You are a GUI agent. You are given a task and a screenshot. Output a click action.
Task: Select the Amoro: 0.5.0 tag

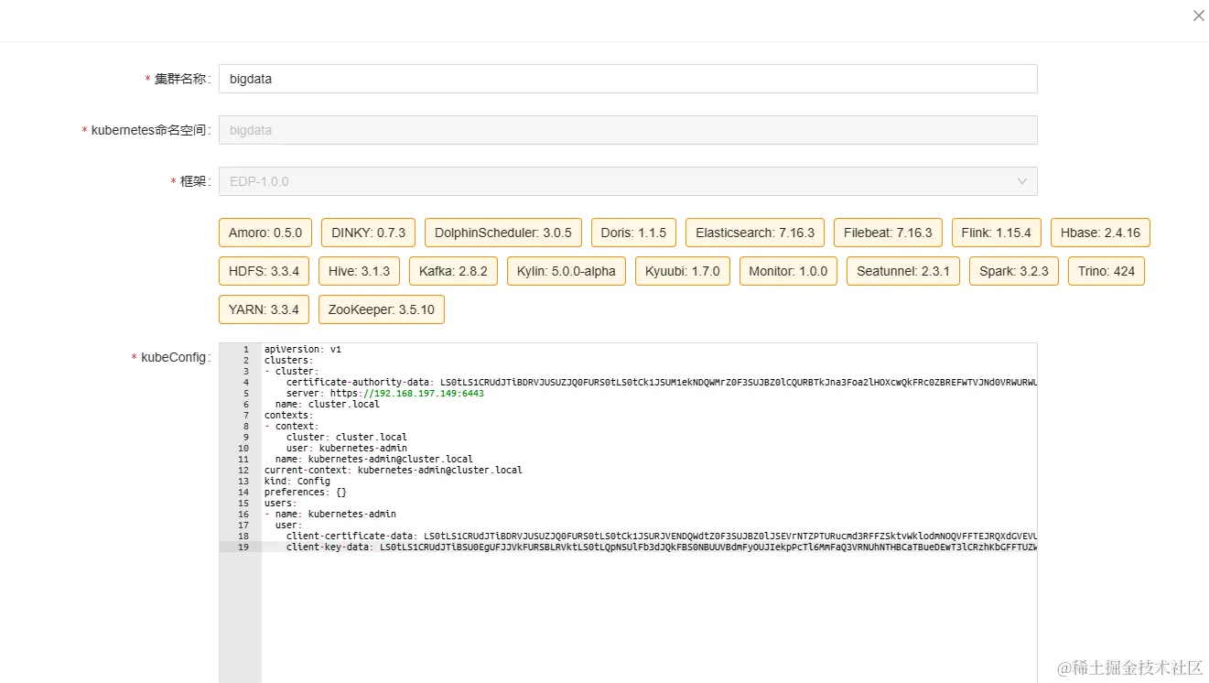point(265,233)
